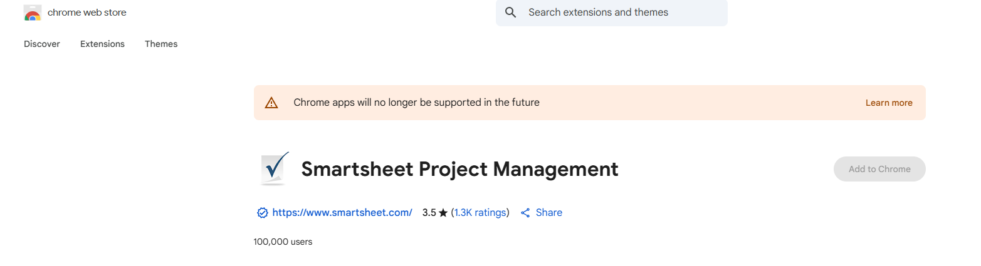Click the chrome web store title text
Screen dimensions: 981x266
tap(87, 13)
